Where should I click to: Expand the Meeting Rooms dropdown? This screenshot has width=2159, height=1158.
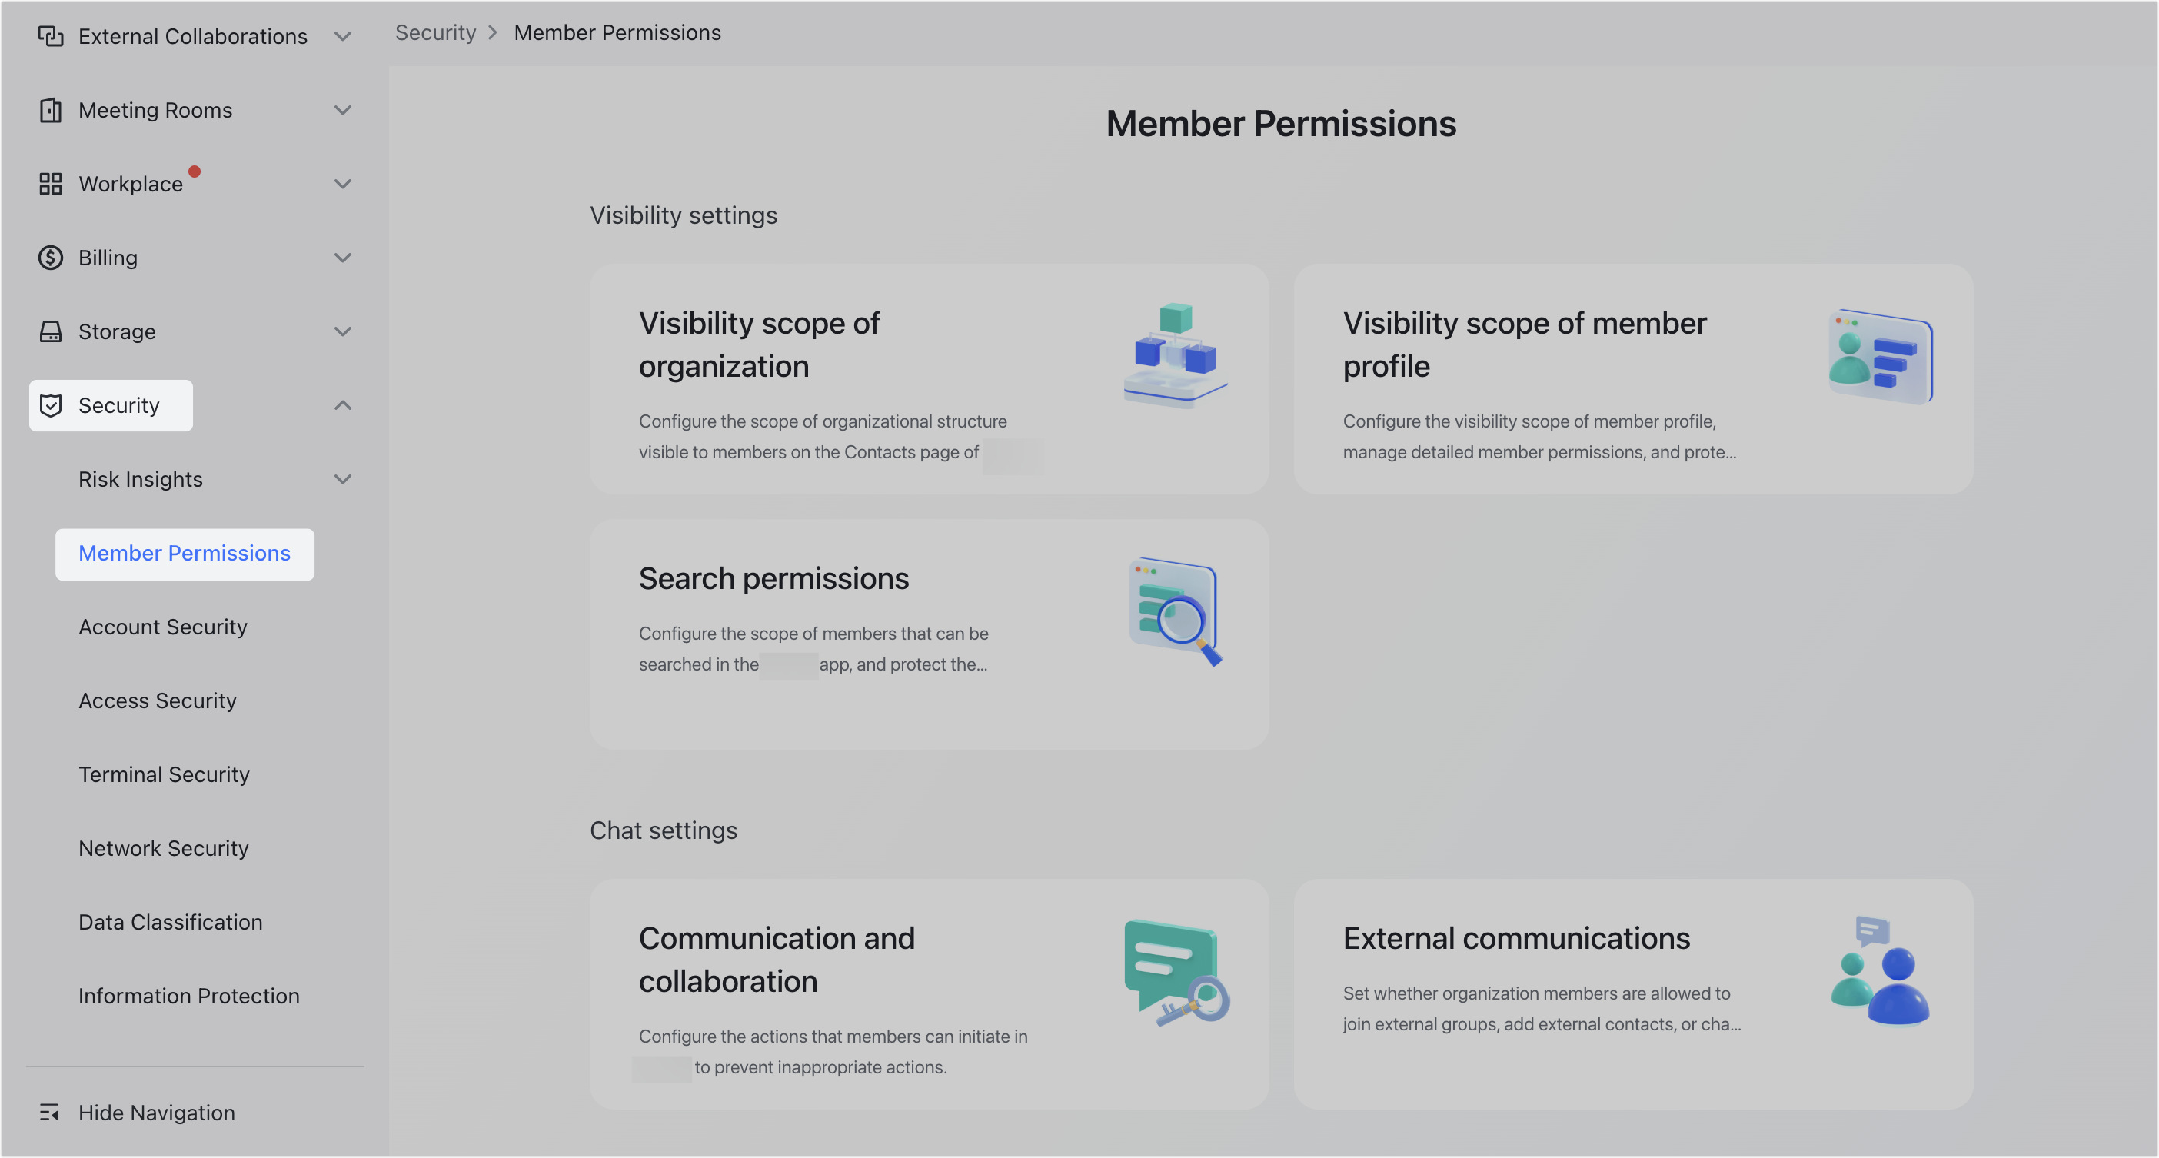pos(343,110)
